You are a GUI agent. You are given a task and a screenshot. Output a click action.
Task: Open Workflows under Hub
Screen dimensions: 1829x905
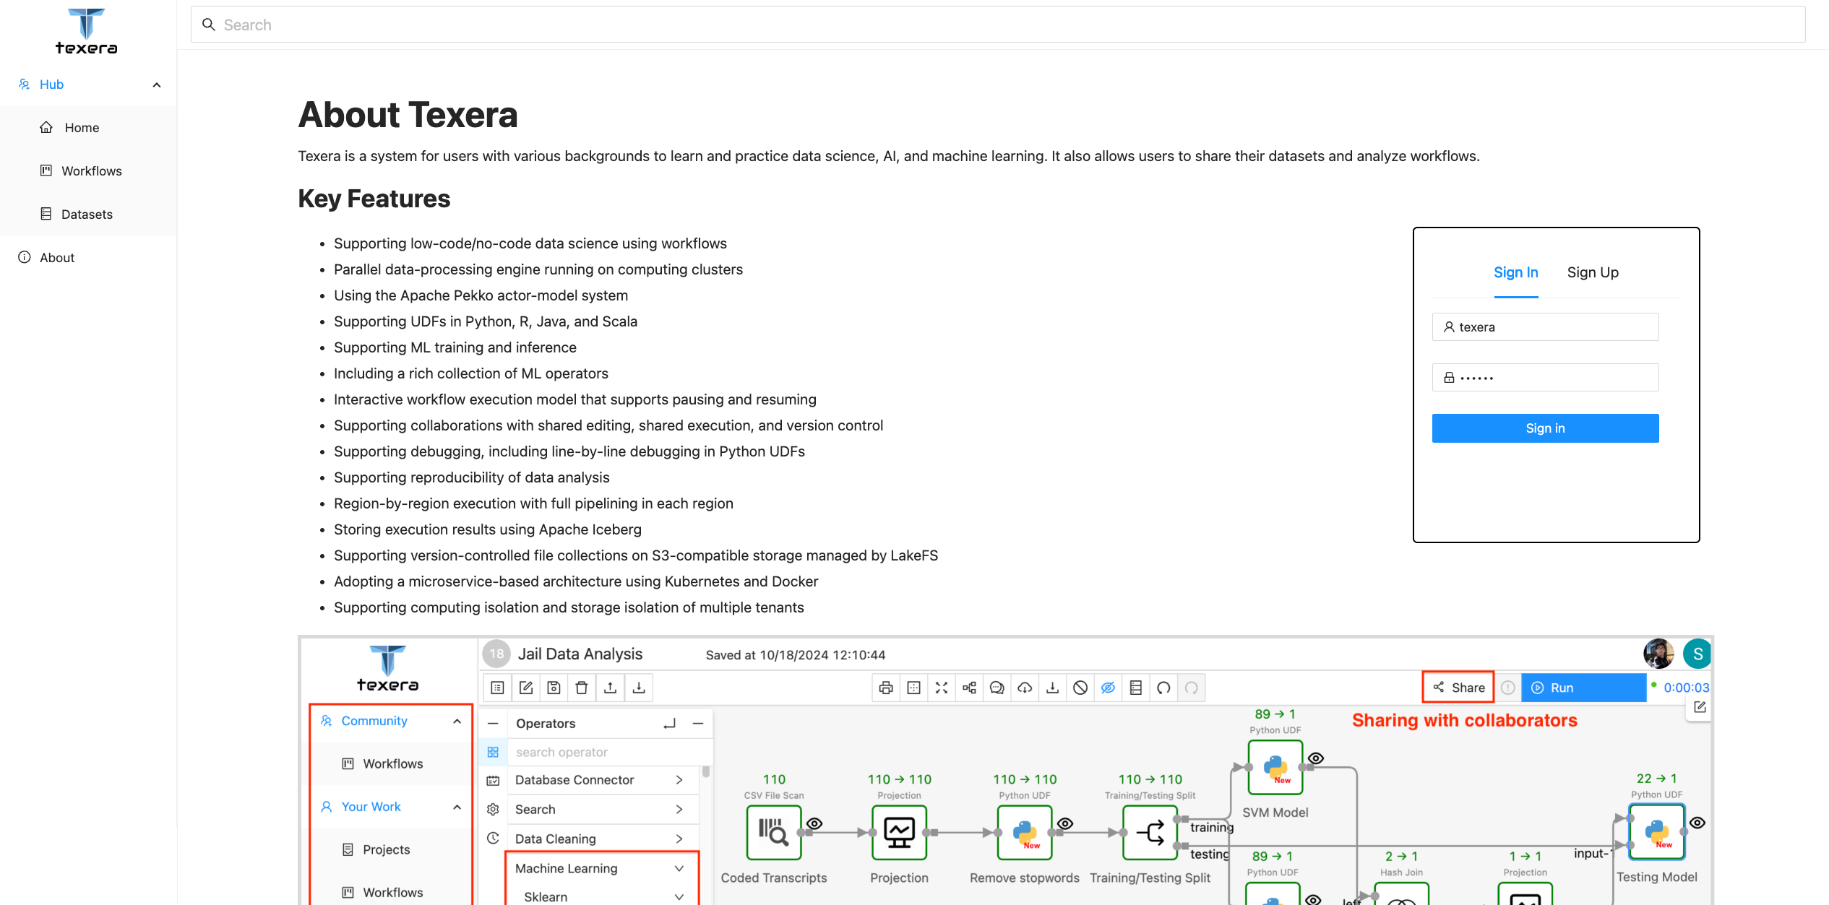tap(88, 171)
